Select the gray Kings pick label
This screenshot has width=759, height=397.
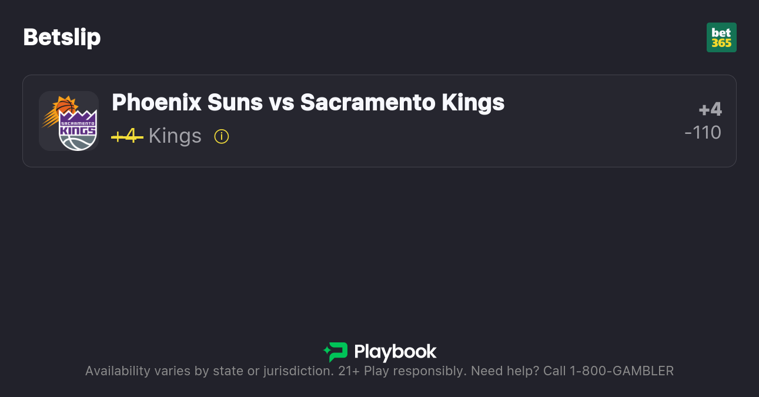coord(175,136)
